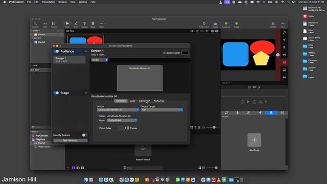Click the Default looks toolbar icon

tap(273, 24)
